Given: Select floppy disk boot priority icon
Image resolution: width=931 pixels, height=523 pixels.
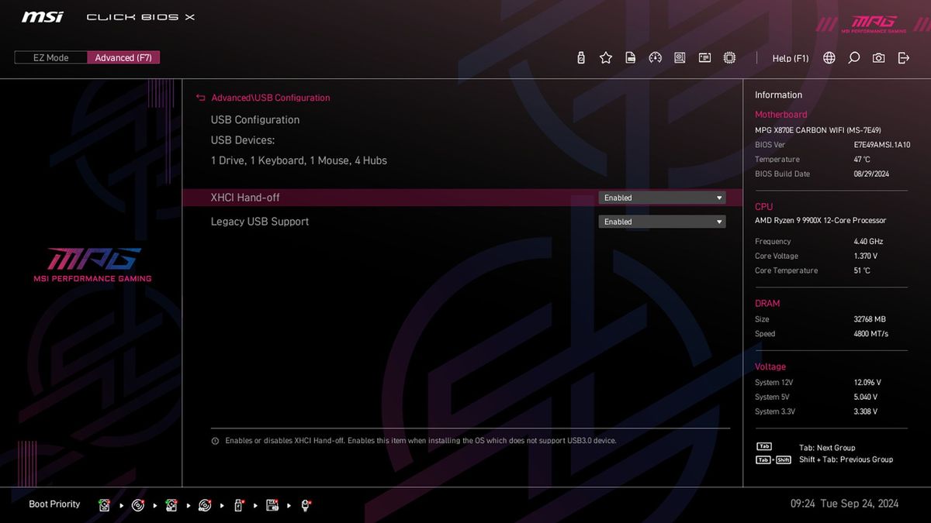Looking at the screenshot, I should pos(272,505).
